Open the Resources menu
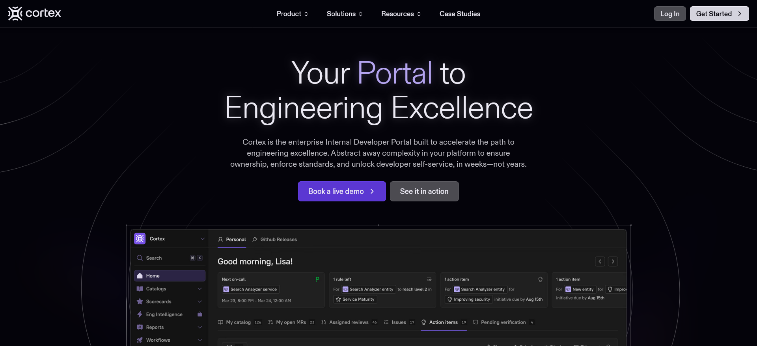757x346 pixels. [x=401, y=14]
